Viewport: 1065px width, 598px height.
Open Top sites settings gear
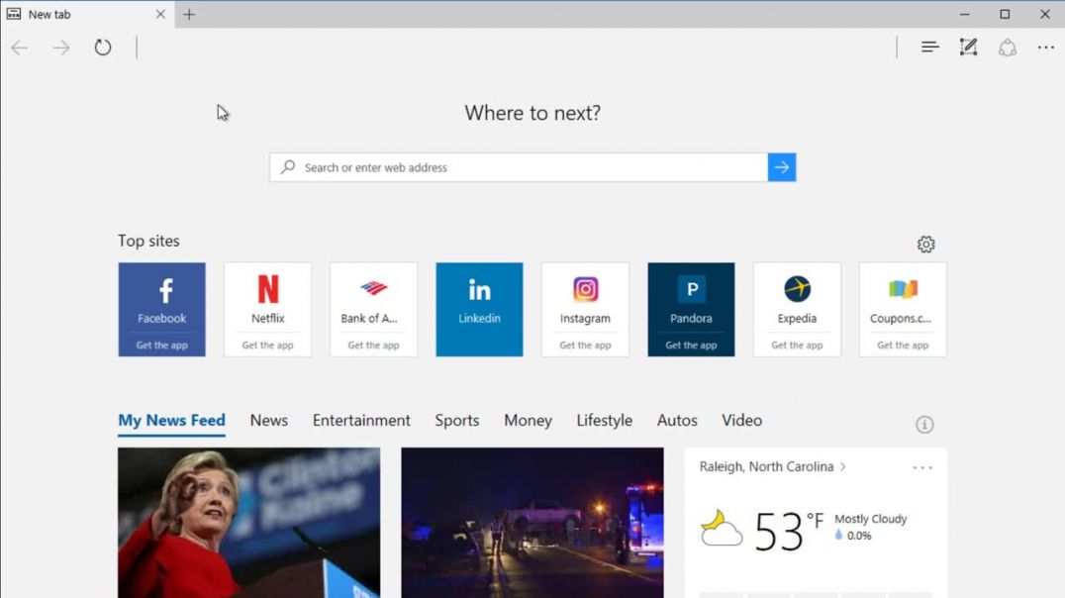click(x=925, y=244)
